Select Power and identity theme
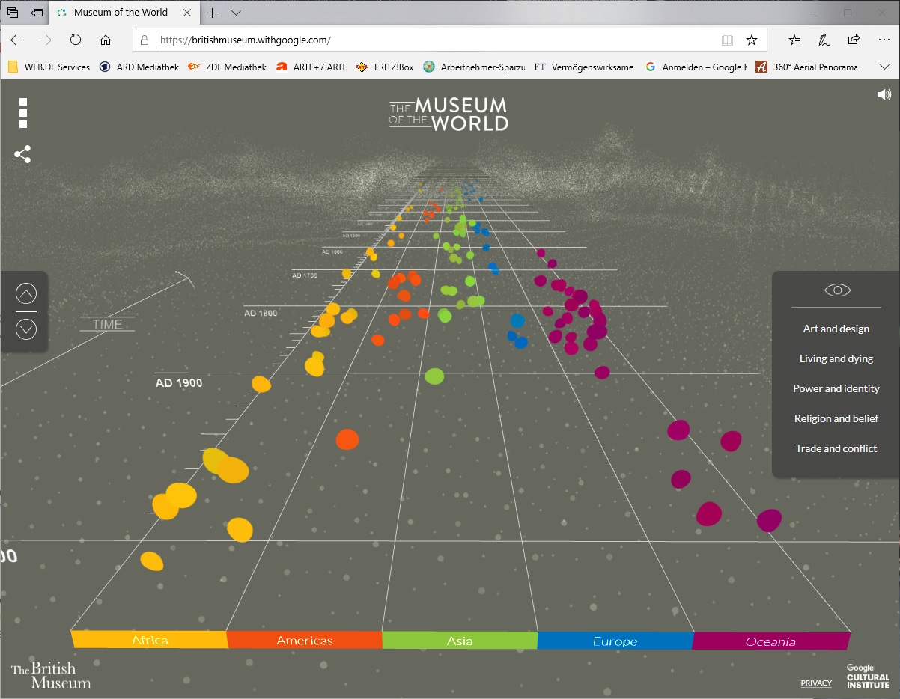 coord(836,388)
